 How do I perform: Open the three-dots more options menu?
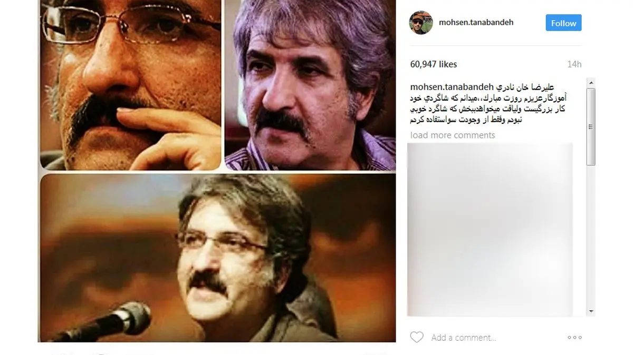pyautogui.click(x=574, y=338)
